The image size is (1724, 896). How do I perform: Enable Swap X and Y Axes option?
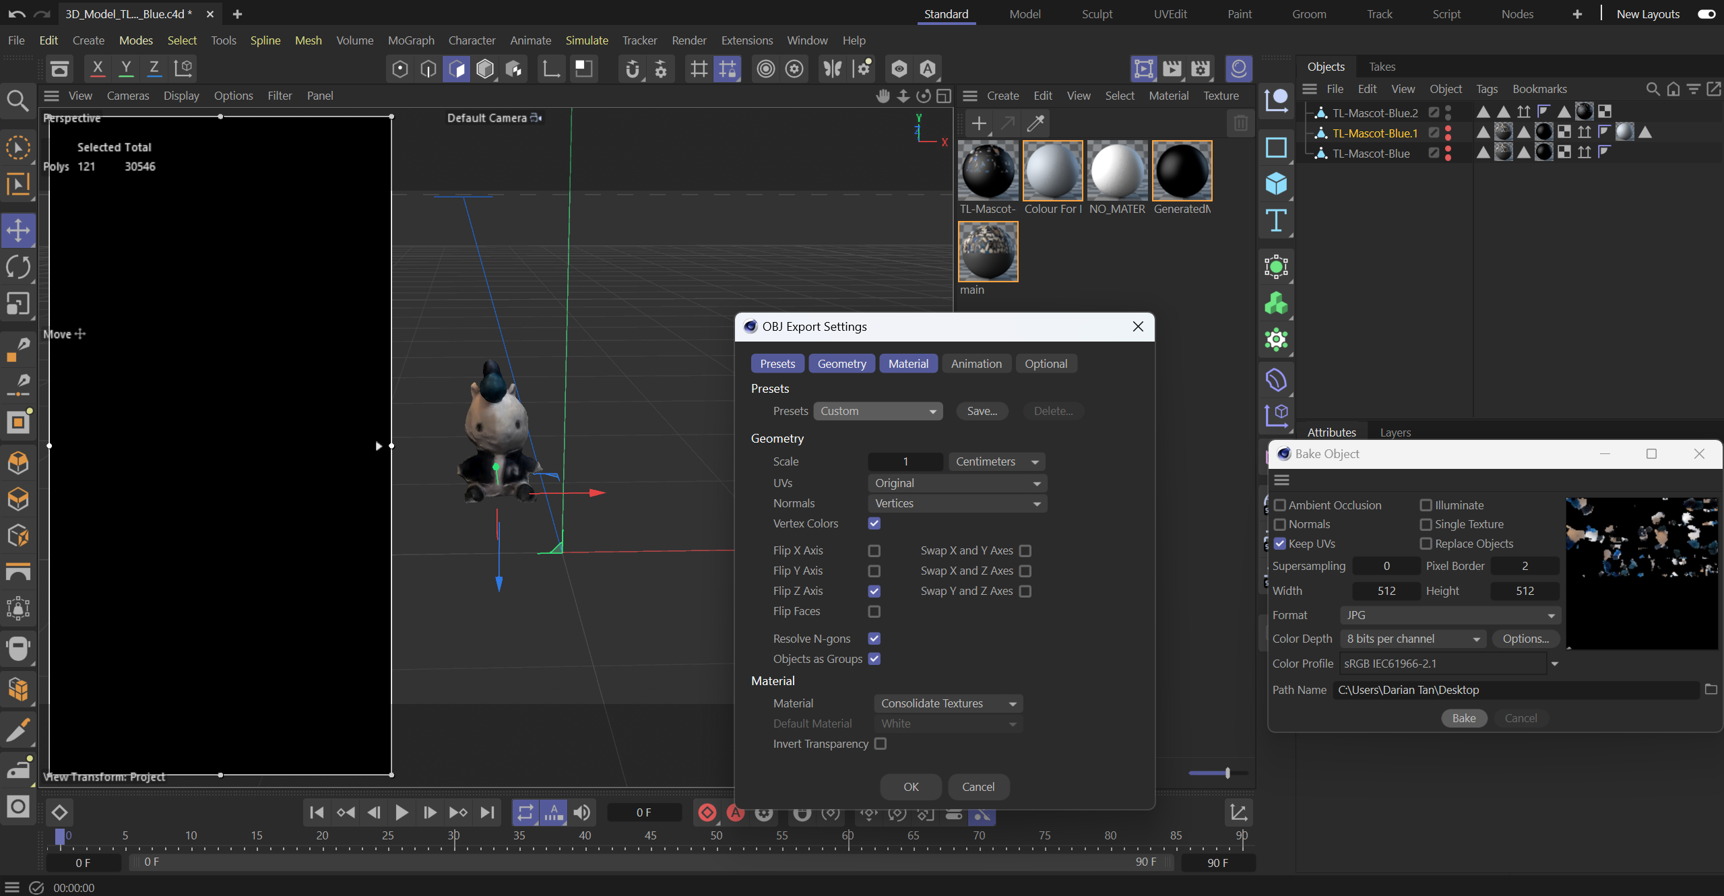(x=1025, y=550)
